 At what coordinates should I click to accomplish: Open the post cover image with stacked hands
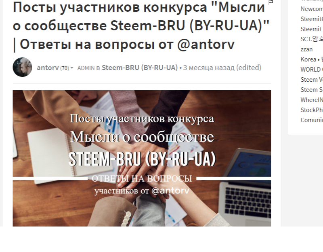(142, 158)
